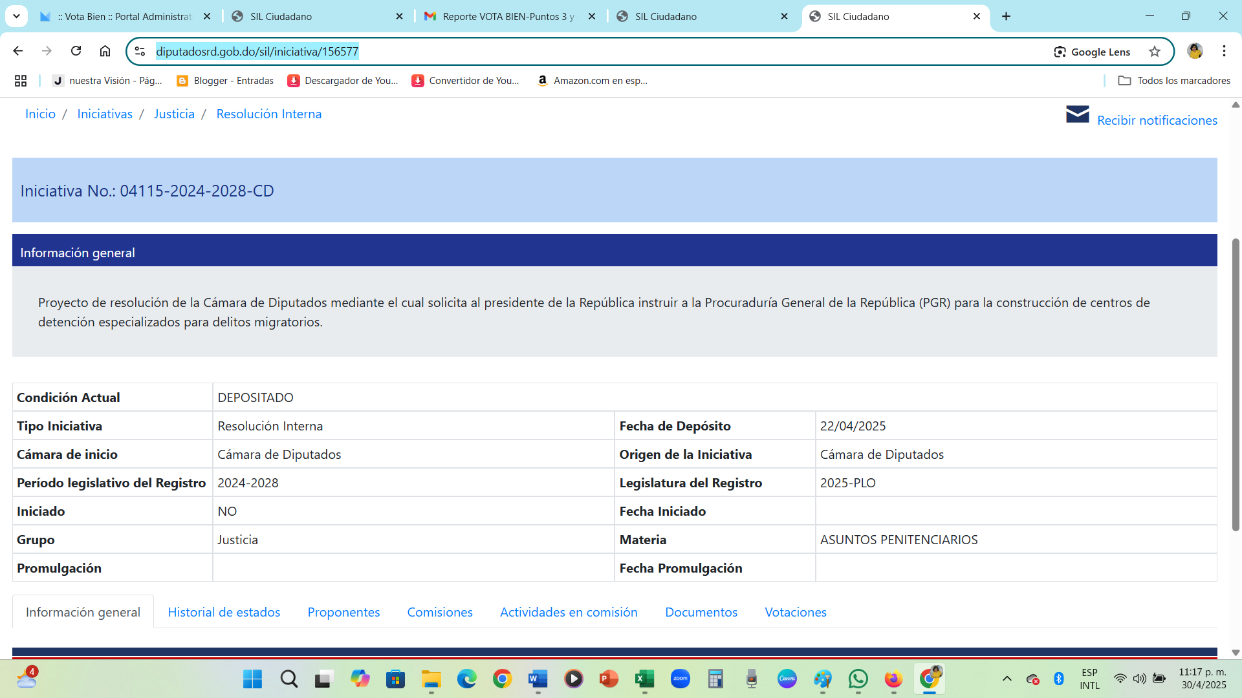Screen dimensions: 1242x698
Task: Open Task View in taskbar
Action: 323,679
